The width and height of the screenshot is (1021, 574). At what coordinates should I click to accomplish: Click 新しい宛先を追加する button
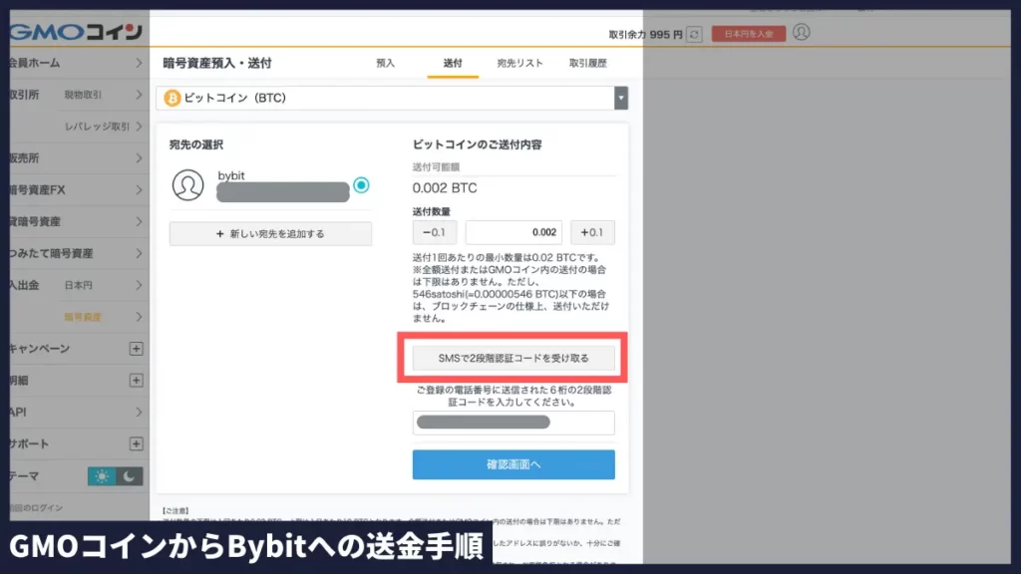pyautogui.click(x=270, y=233)
